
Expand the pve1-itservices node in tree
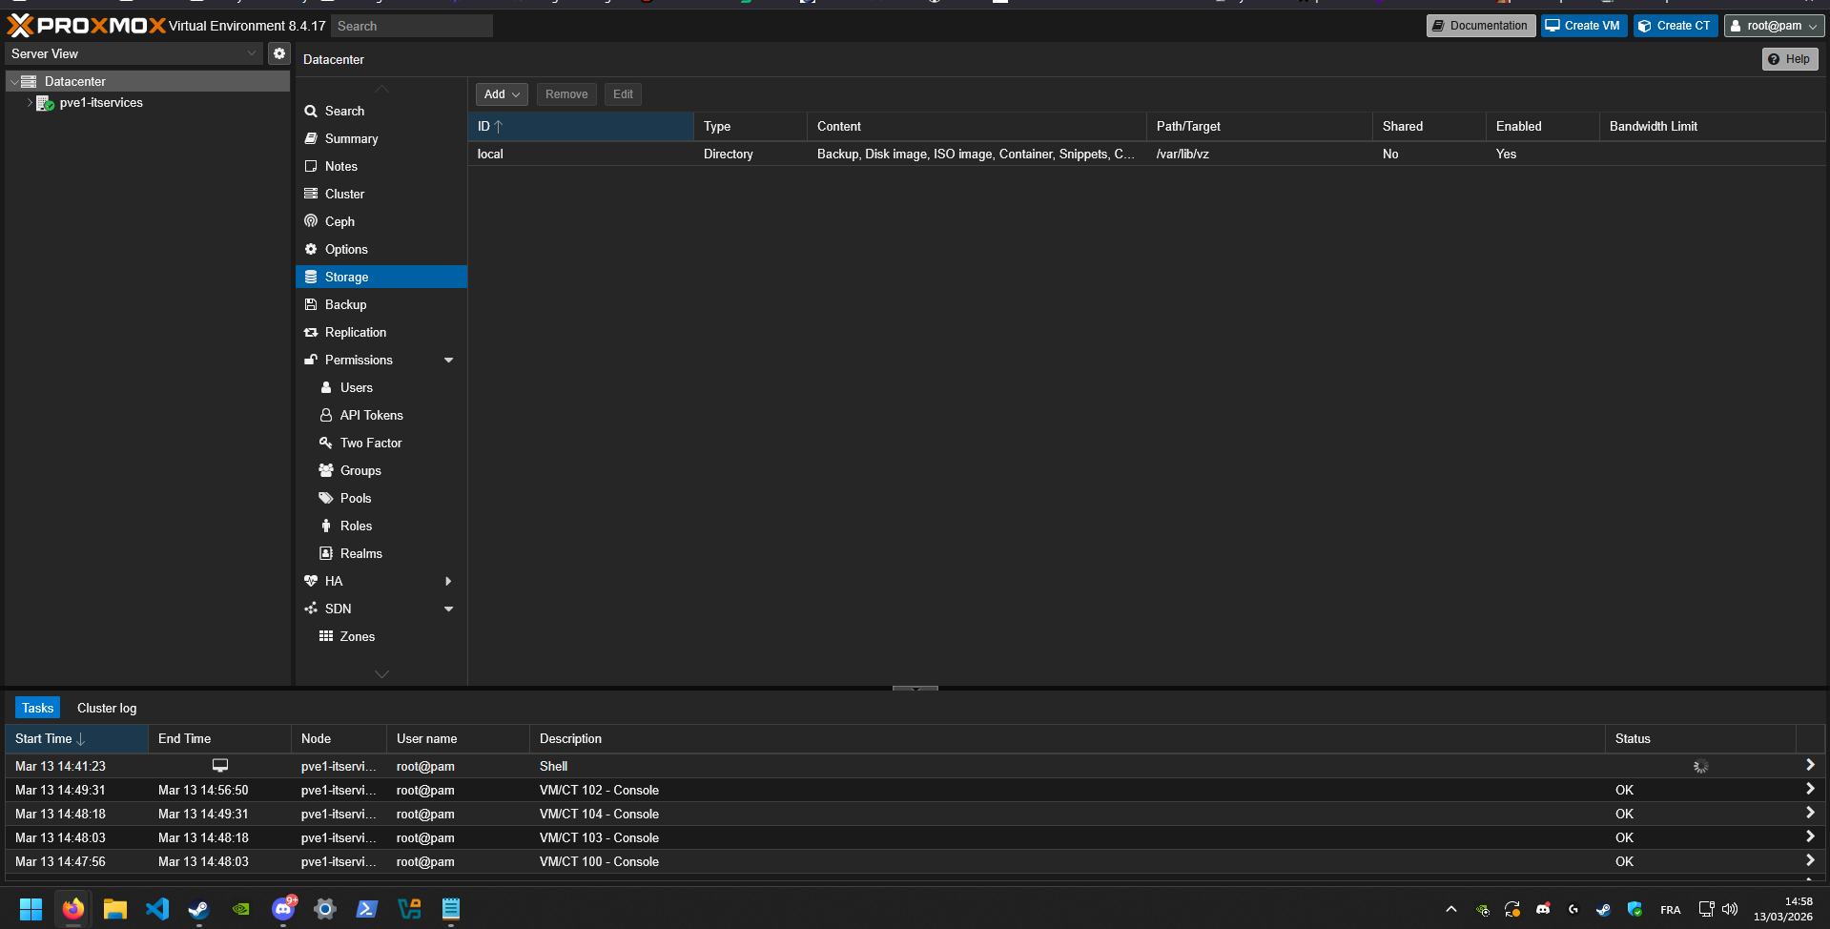tap(31, 103)
